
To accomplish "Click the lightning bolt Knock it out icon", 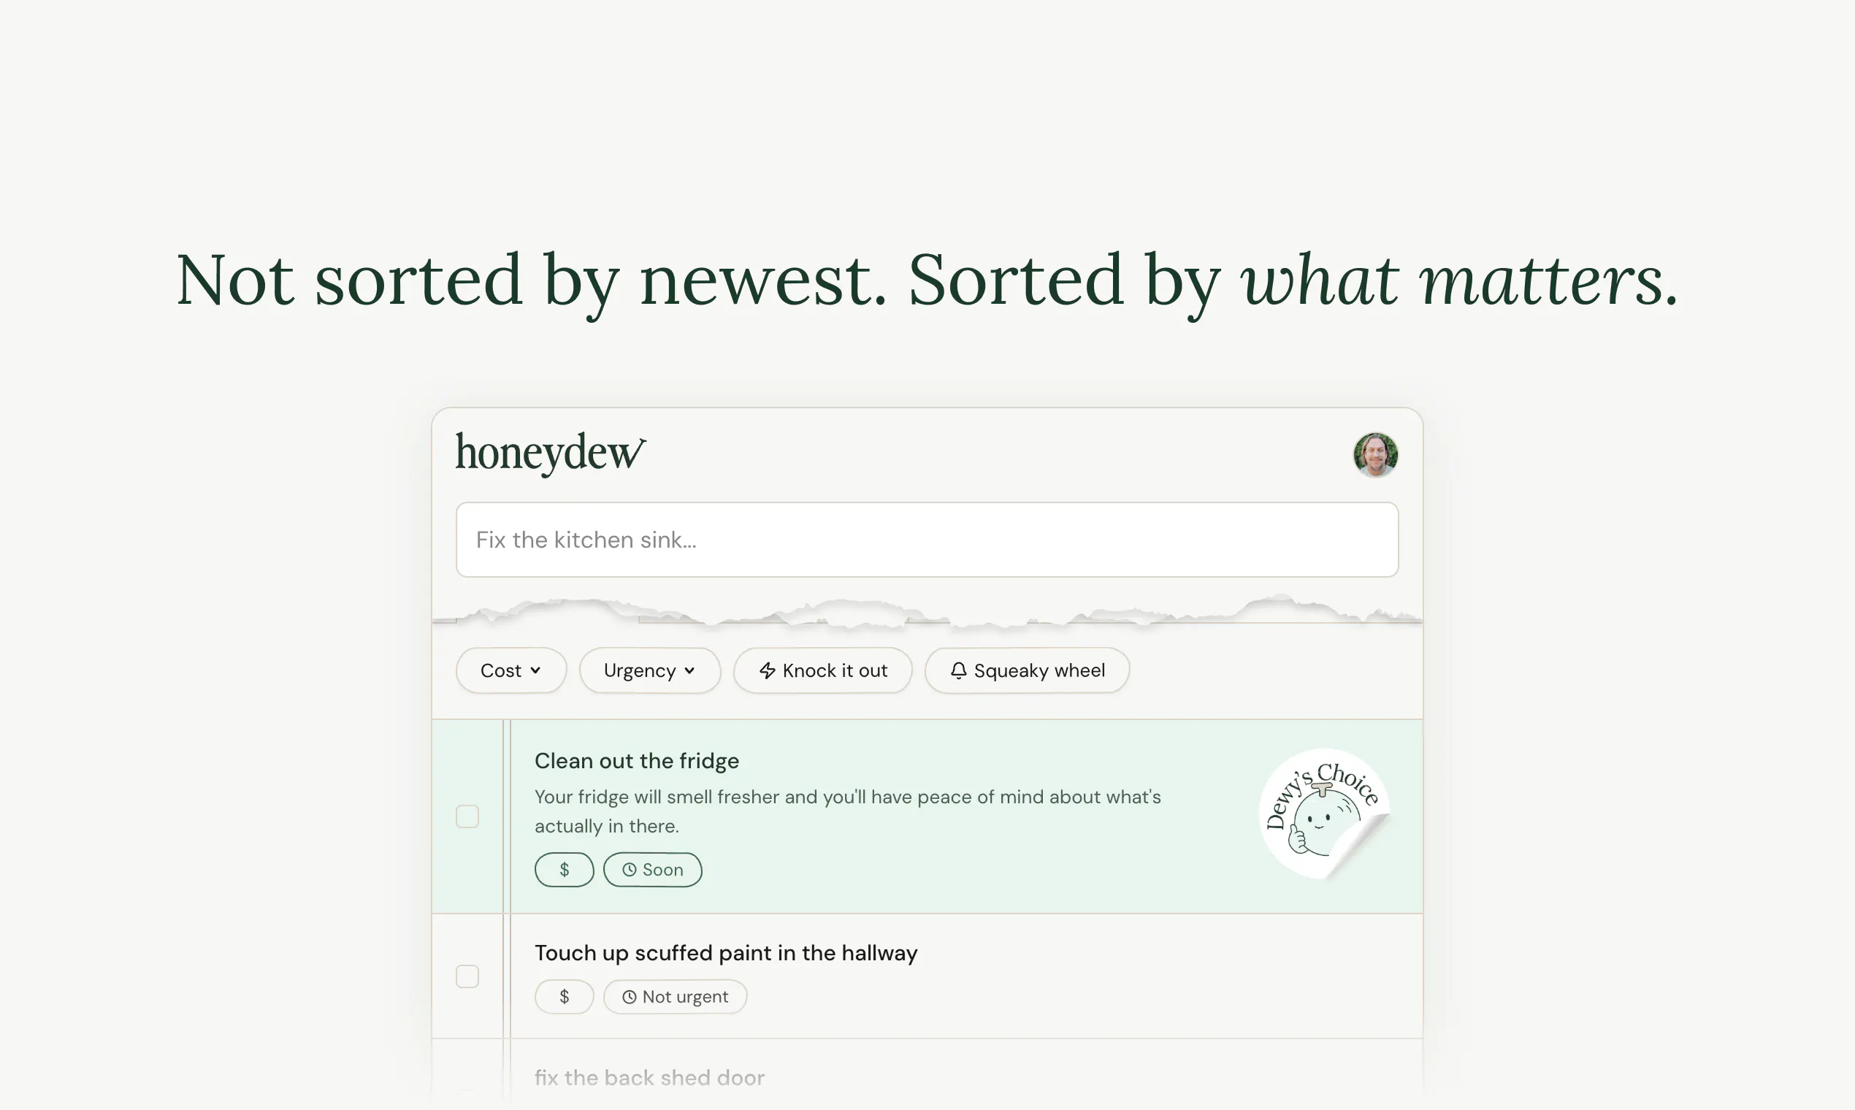I will click(768, 670).
